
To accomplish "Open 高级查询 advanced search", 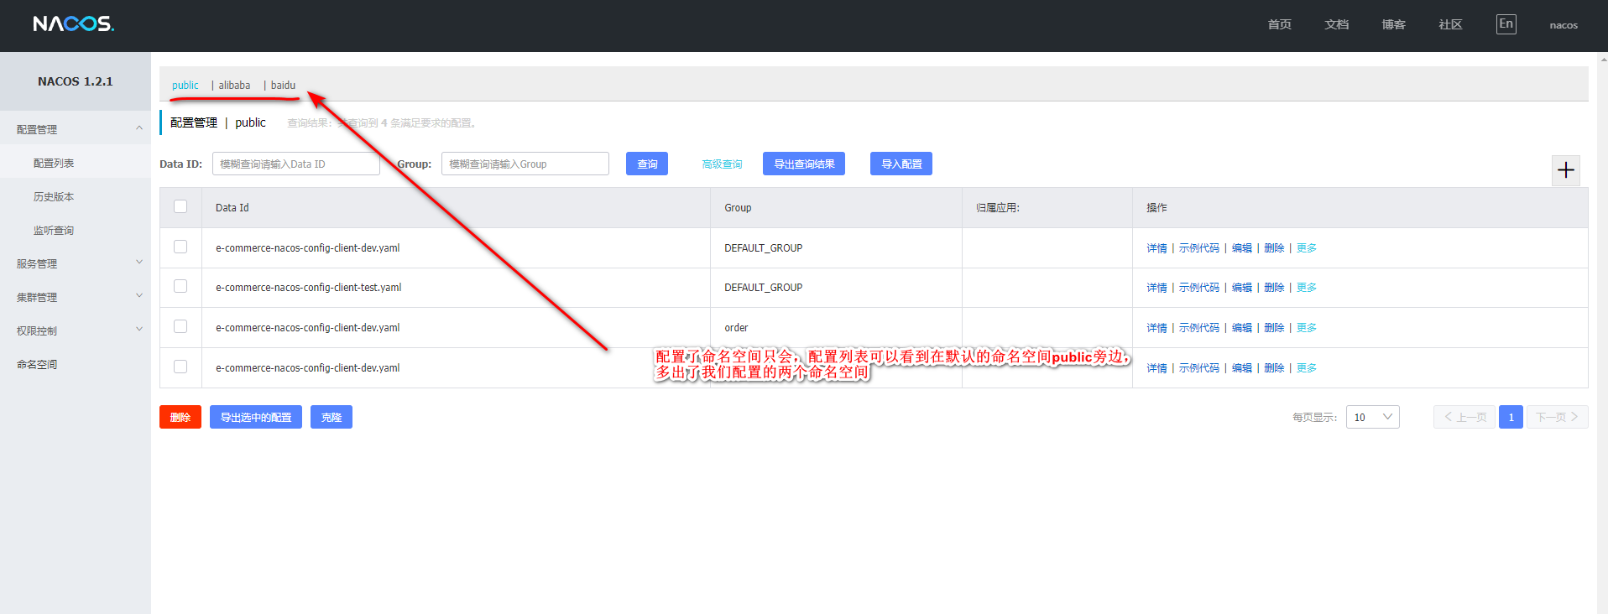I will click(722, 164).
